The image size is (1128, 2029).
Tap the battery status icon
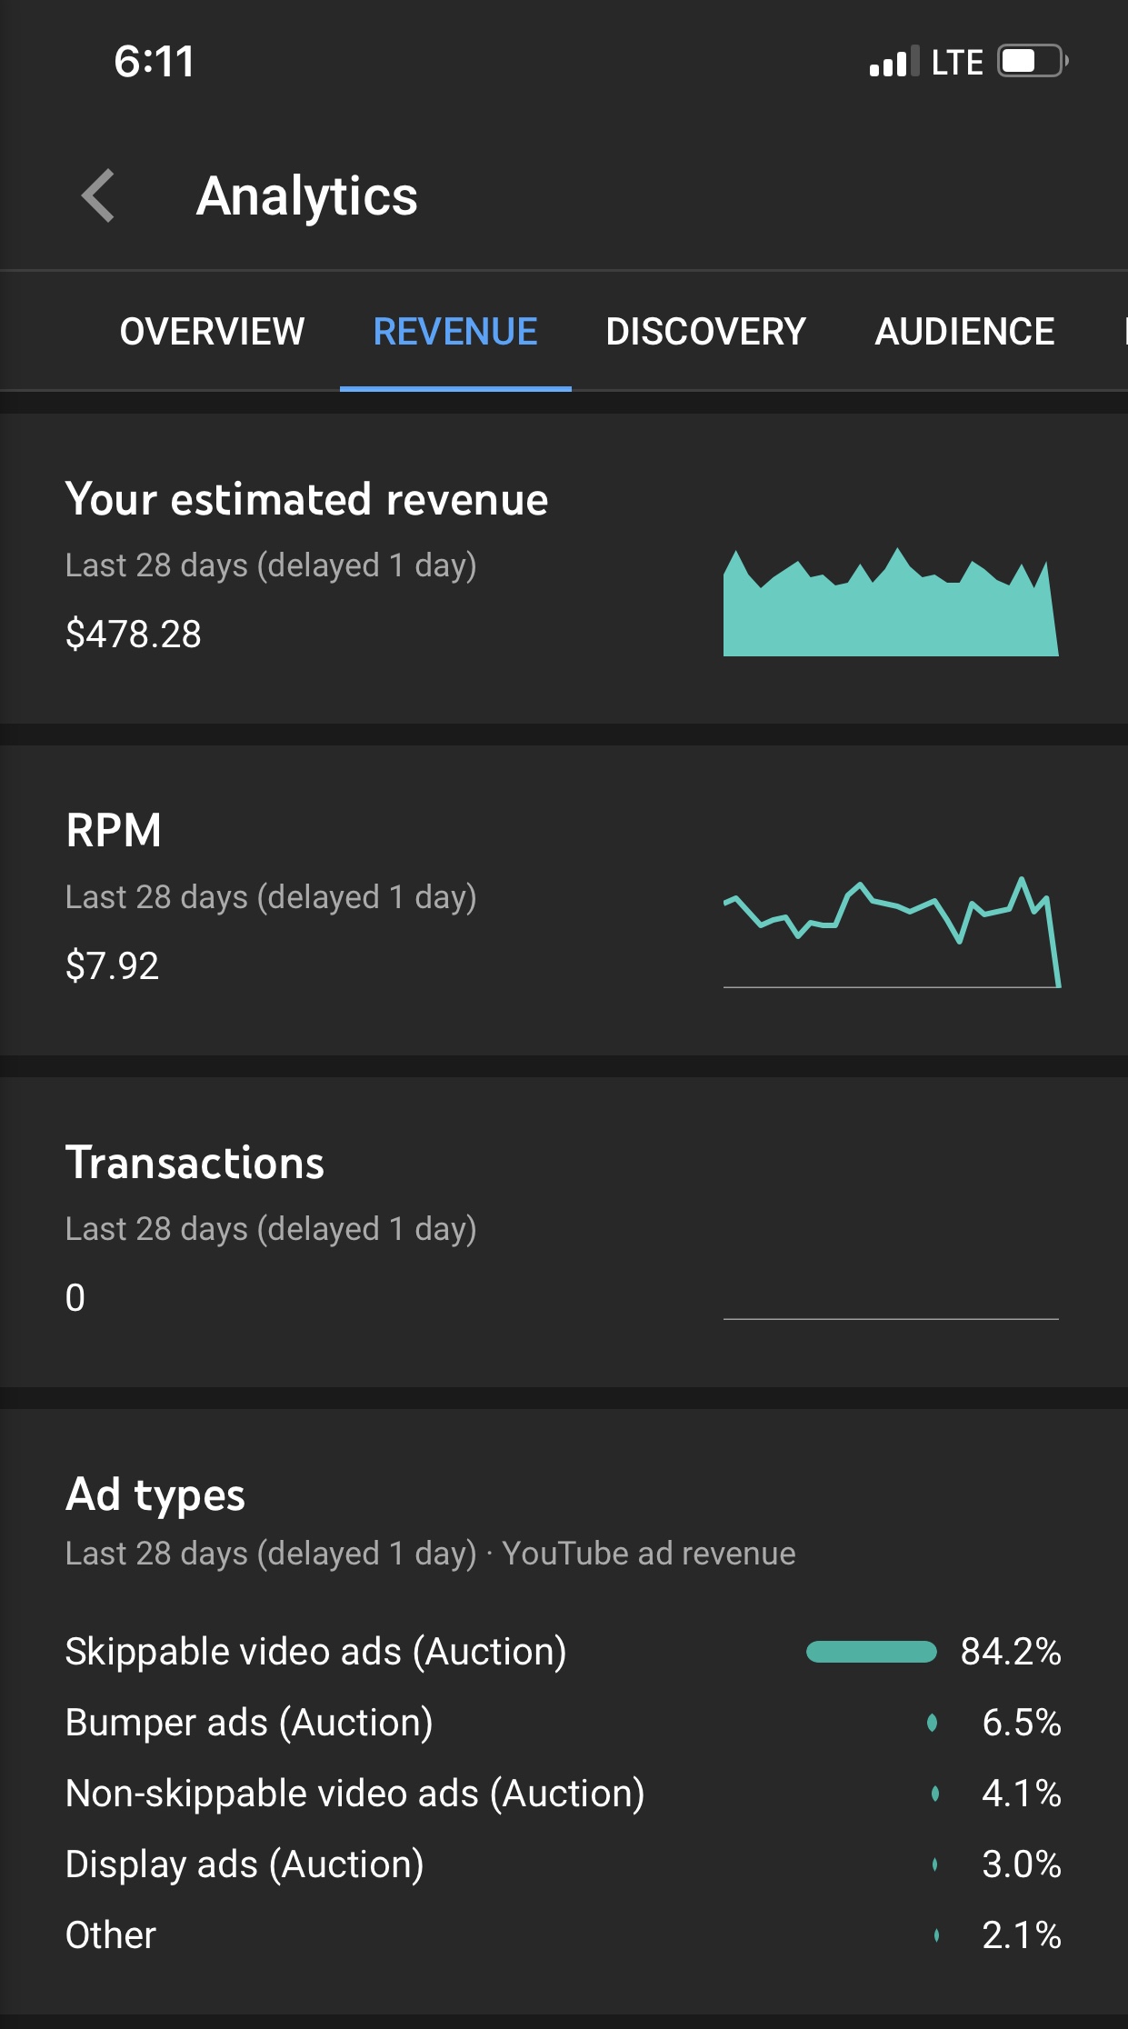(1032, 62)
